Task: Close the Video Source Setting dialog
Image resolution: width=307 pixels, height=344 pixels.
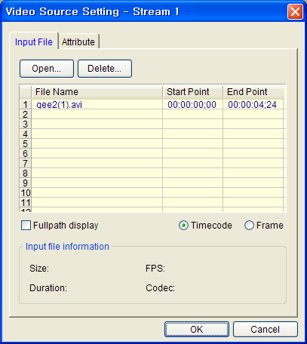Action: (295, 11)
